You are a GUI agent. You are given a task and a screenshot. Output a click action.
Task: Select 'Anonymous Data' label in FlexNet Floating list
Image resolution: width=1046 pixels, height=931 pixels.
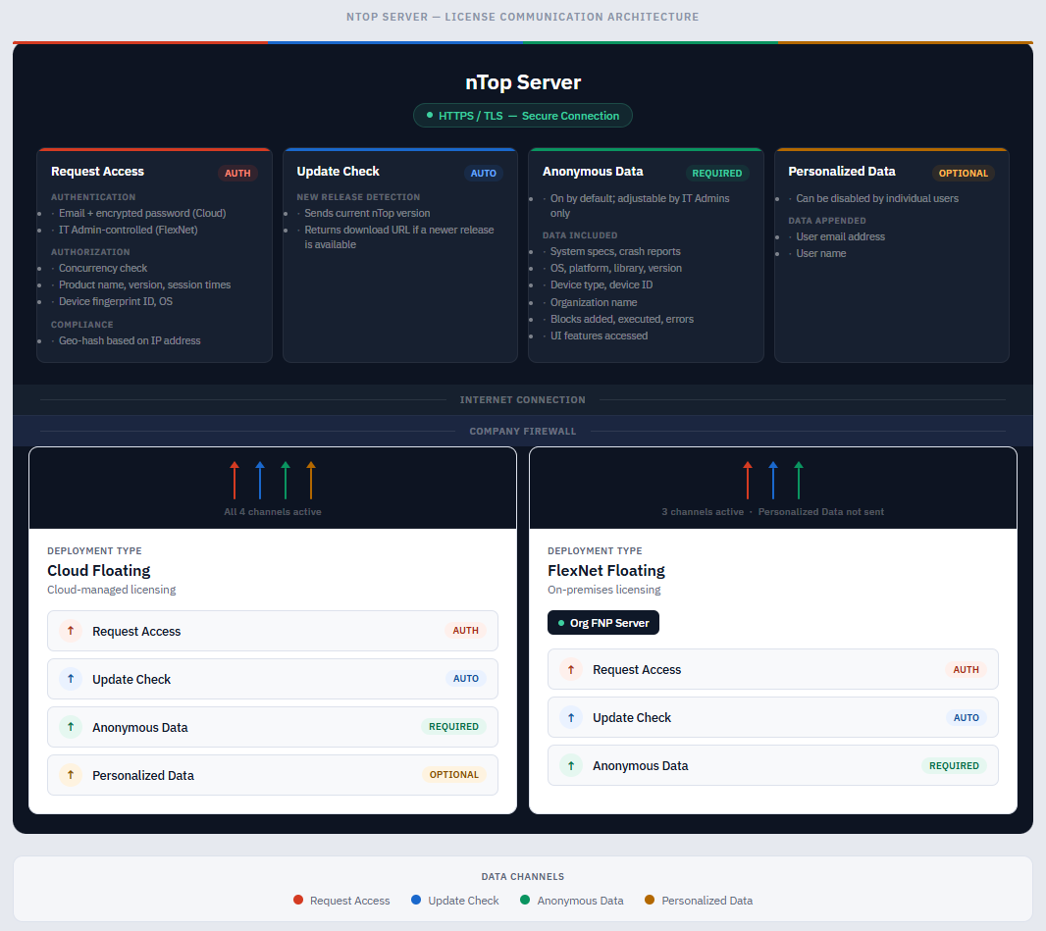coord(641,765)
